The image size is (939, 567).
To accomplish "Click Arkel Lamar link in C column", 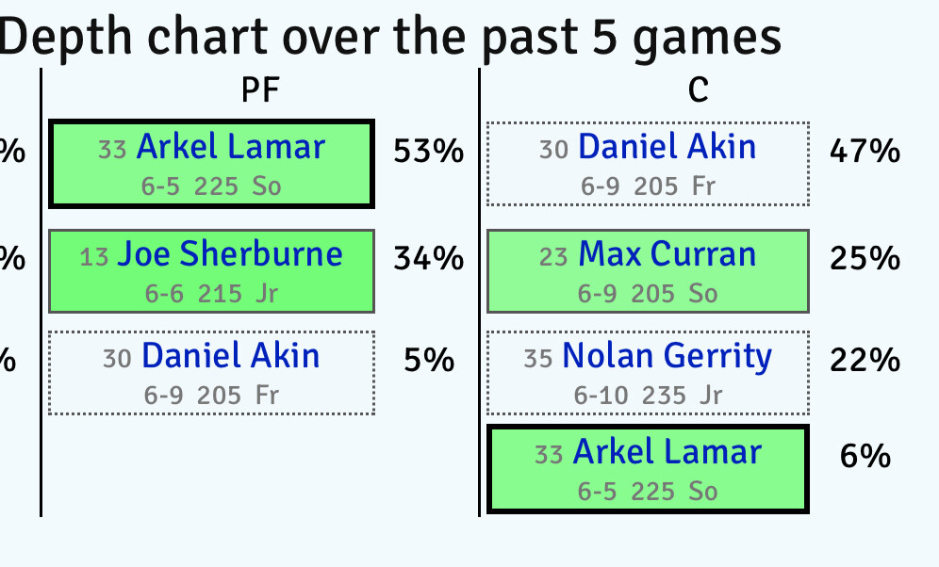I will coord(667,452).
